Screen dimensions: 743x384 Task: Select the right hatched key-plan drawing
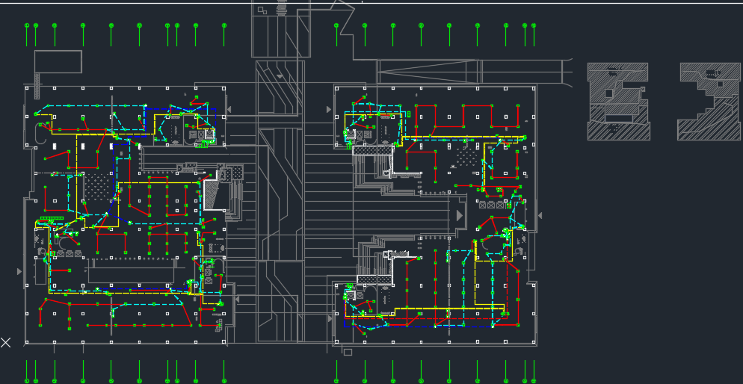click(709, 102)
